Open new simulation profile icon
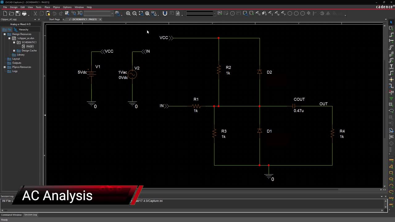395x222 pixels. coord(220,13)
